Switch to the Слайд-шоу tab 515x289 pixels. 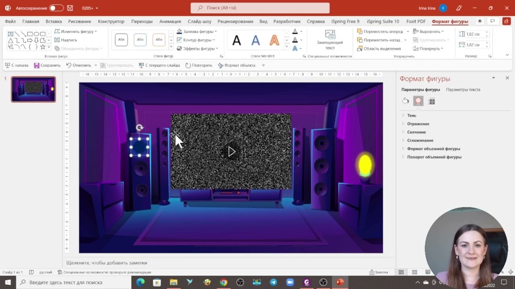[x=200, y=21]
